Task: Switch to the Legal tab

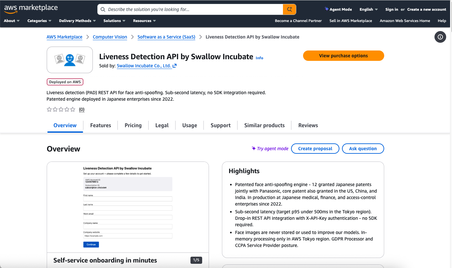Action: 162,126
